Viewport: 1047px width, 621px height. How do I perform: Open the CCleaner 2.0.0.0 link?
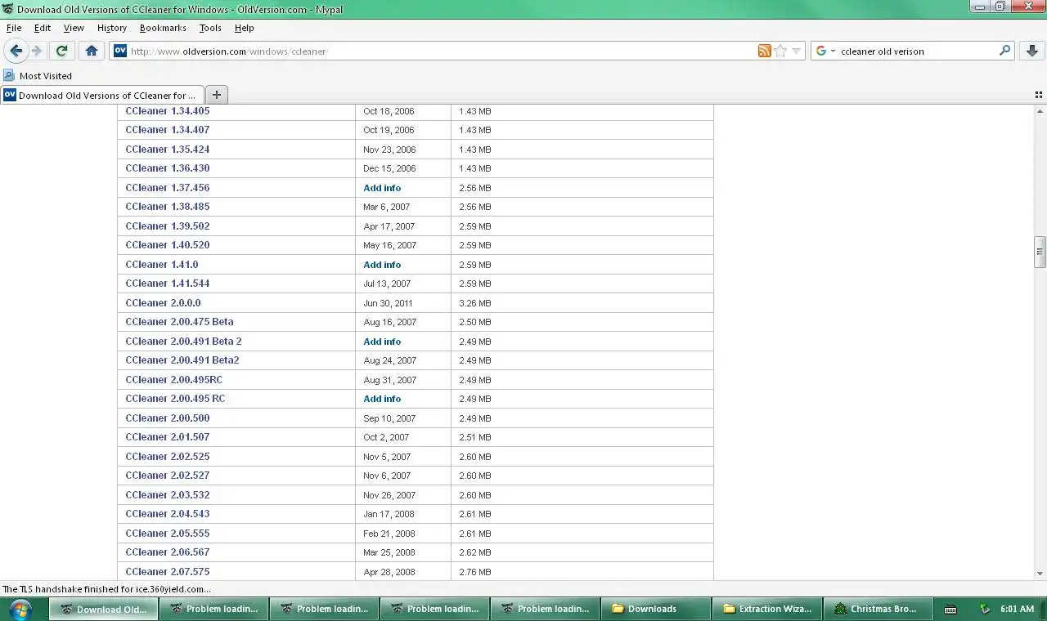163,302
